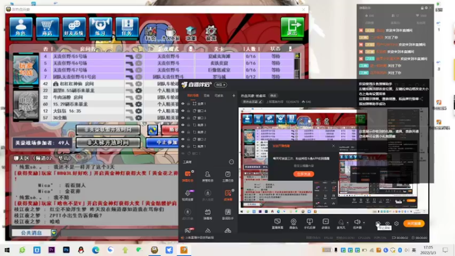Collapse the 工具箱 toolbox section
Screen dimensions: 455x256
231,162
